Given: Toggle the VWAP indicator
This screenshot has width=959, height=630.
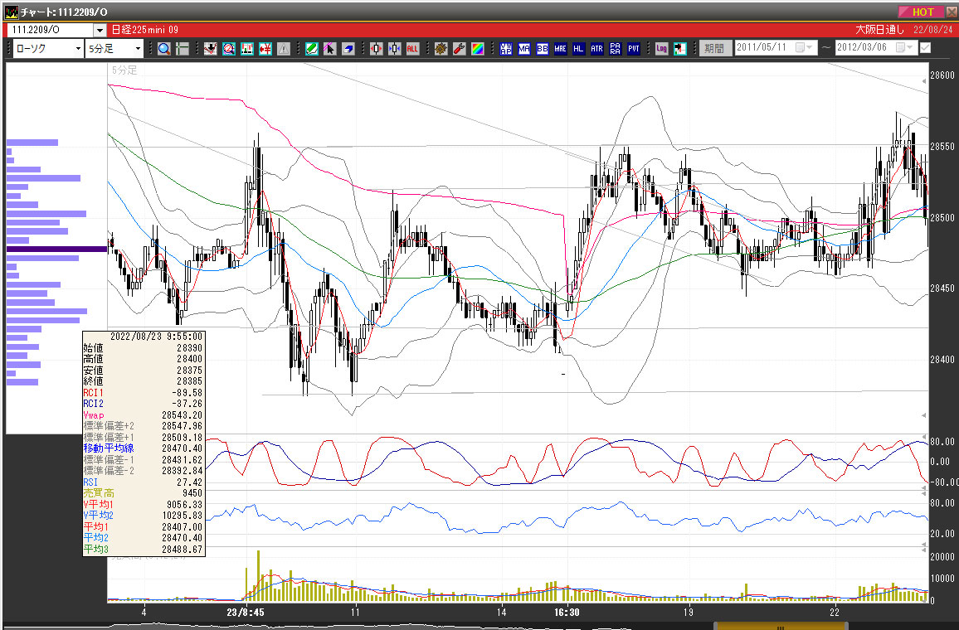Looking at the screenshot, I should 506,49.
